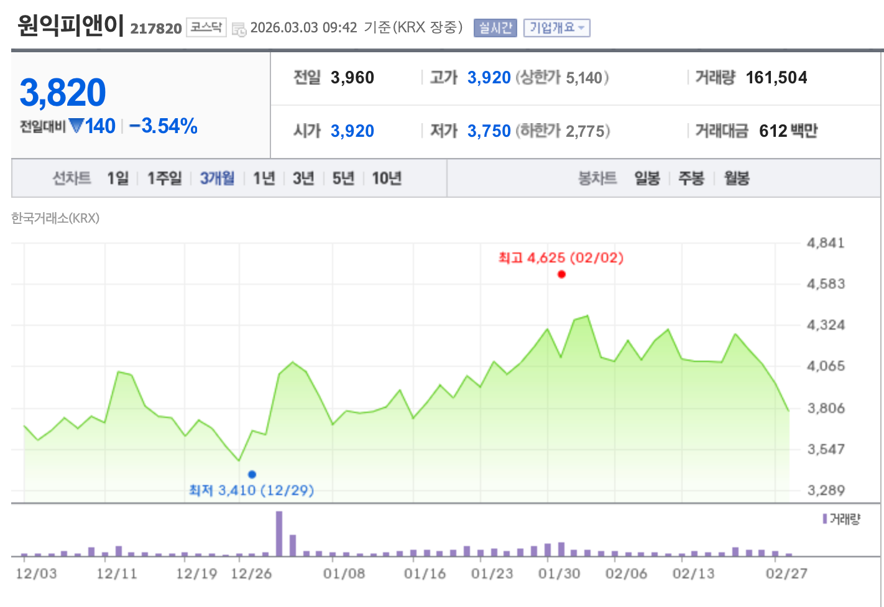This screenshot has height=607, width=884.
Task: Click the 3,289 price axis label
Action: [x=826, y=490]
